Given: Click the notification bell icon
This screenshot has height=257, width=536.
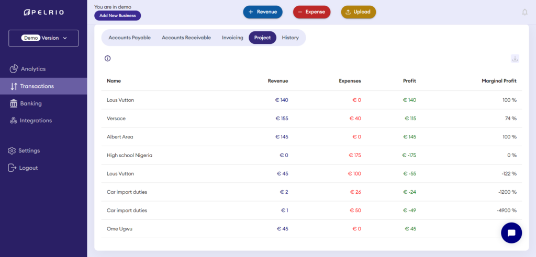Looking at the screenshot, I should (524, 12).
